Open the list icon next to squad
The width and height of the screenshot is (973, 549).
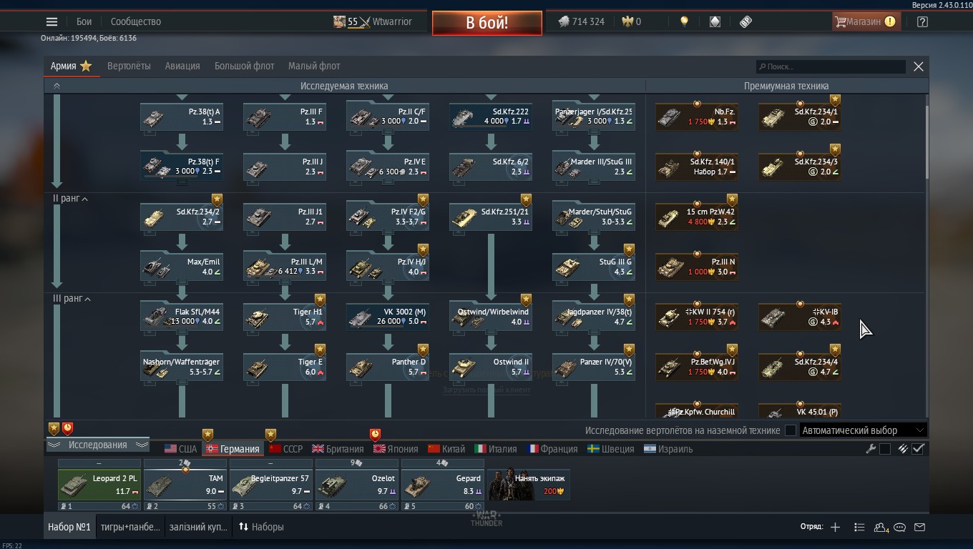point(859,527)
